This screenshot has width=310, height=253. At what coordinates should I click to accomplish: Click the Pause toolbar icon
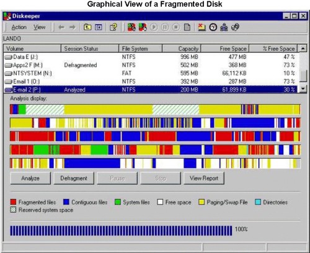coord(165,27)
